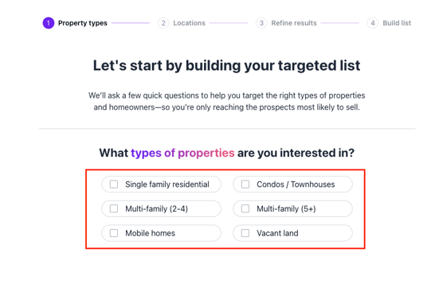Click the step 4 number circle
Image resolution: width=435 pixels, height=299 pixels.
pyautogui.click(x=373, y=23)
